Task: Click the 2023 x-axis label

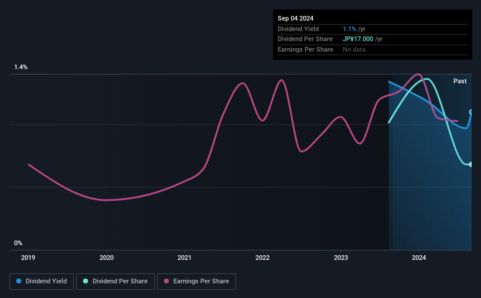Action: coord(341,257)
